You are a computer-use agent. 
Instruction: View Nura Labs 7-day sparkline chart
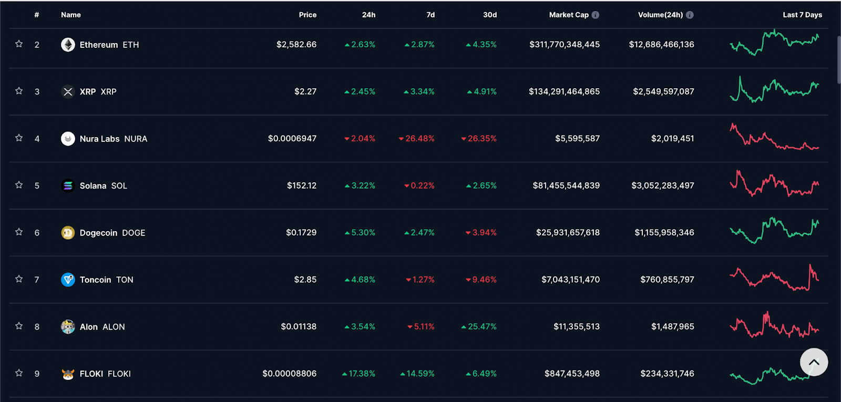coord(774,137)
